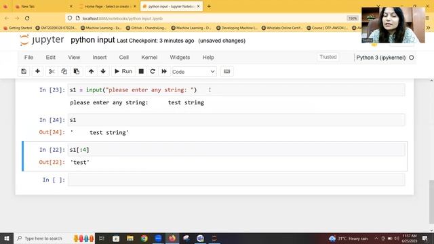Open the File menu
The height and width of the screenshot is (244, 434).
tap(28, 57)
